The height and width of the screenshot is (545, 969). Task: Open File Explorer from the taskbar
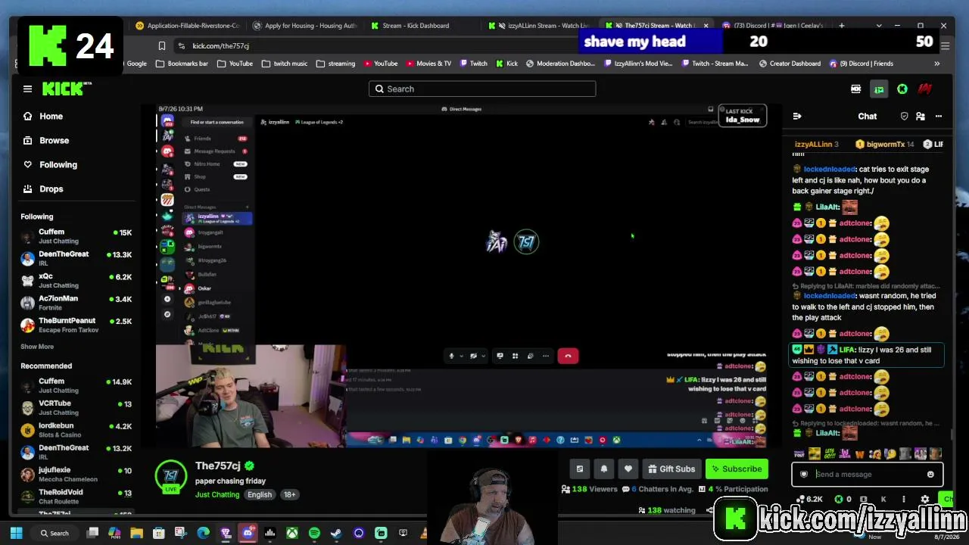coord(136,534)
